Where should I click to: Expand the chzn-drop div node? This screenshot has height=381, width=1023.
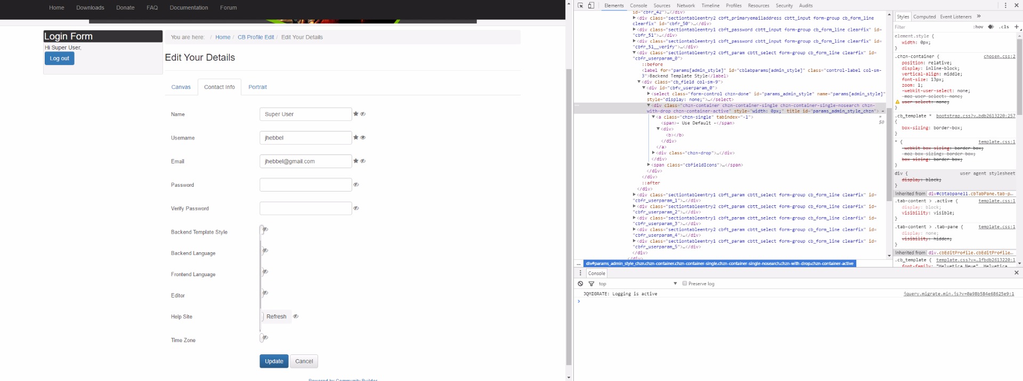[654, 153]
